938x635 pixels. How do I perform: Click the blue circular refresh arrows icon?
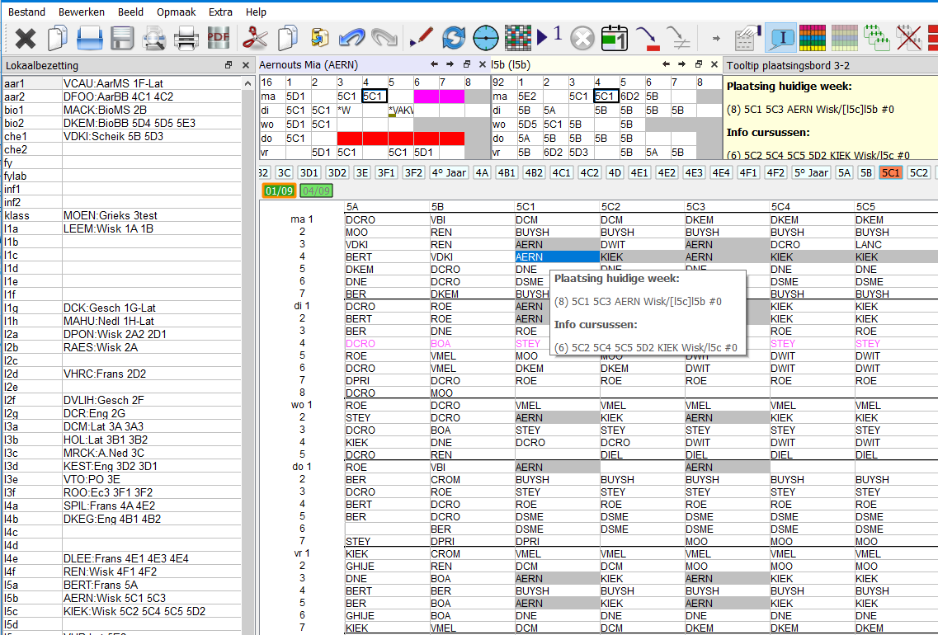tap(454, 38)
